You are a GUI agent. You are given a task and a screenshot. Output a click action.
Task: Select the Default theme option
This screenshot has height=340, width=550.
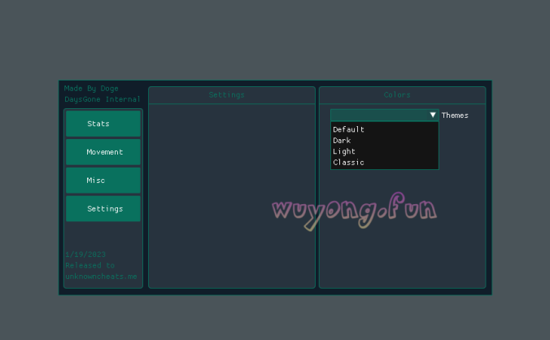pos(349,129)
